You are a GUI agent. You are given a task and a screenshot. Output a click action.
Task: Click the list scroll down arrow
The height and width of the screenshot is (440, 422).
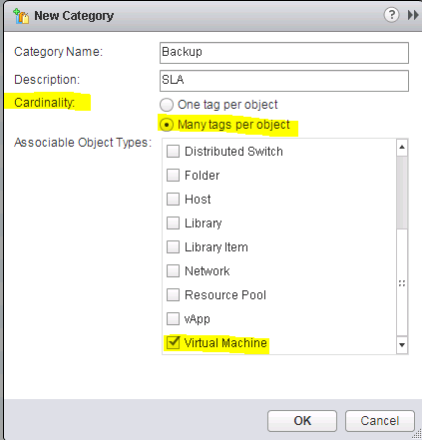click(402, 345)
